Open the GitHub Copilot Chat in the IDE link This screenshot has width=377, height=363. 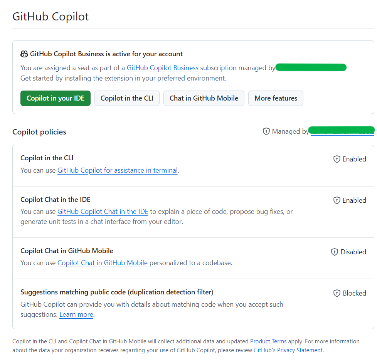tap(103, 212)
